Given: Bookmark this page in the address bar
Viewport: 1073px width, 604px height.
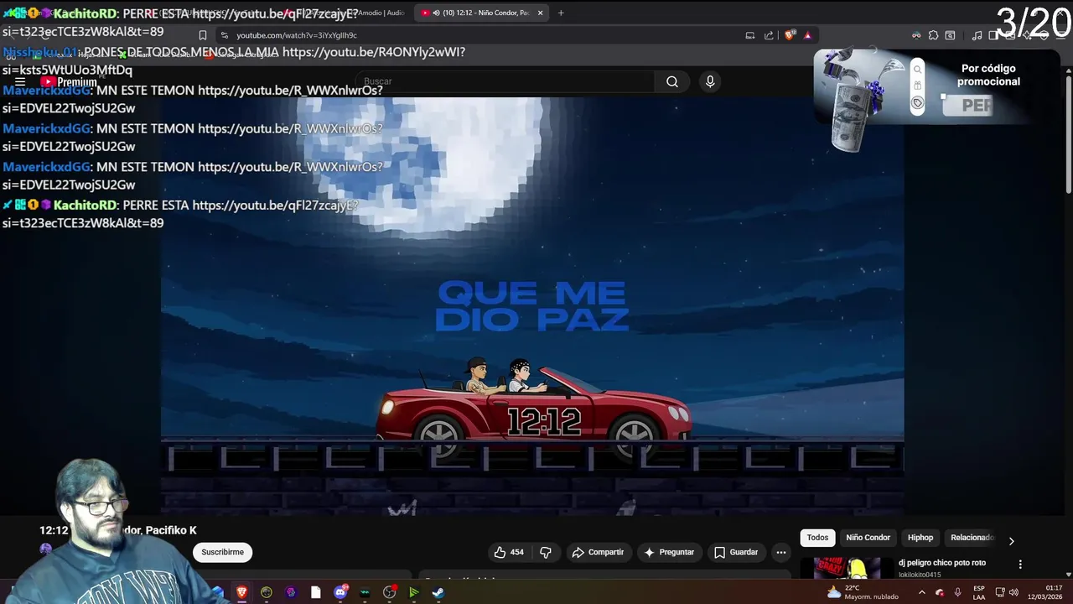Looking at the screenshot, I should point(202,35).
